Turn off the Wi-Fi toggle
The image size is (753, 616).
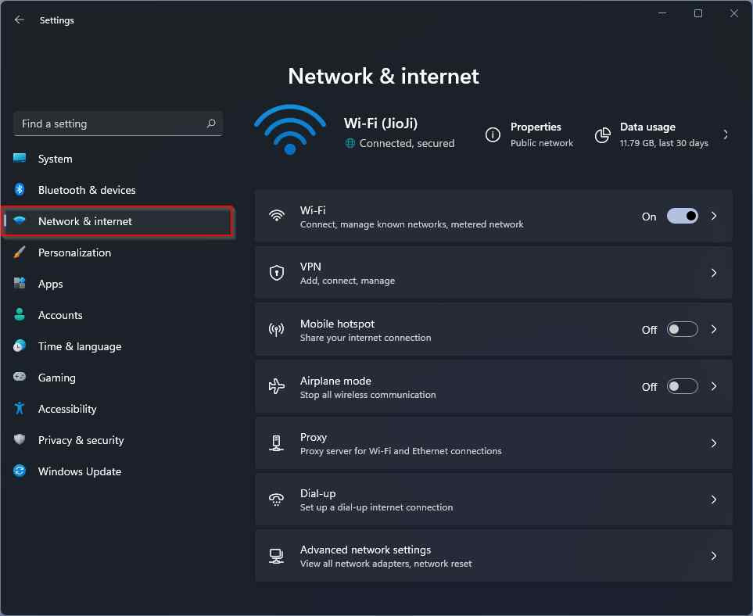[x=682, y=217]
